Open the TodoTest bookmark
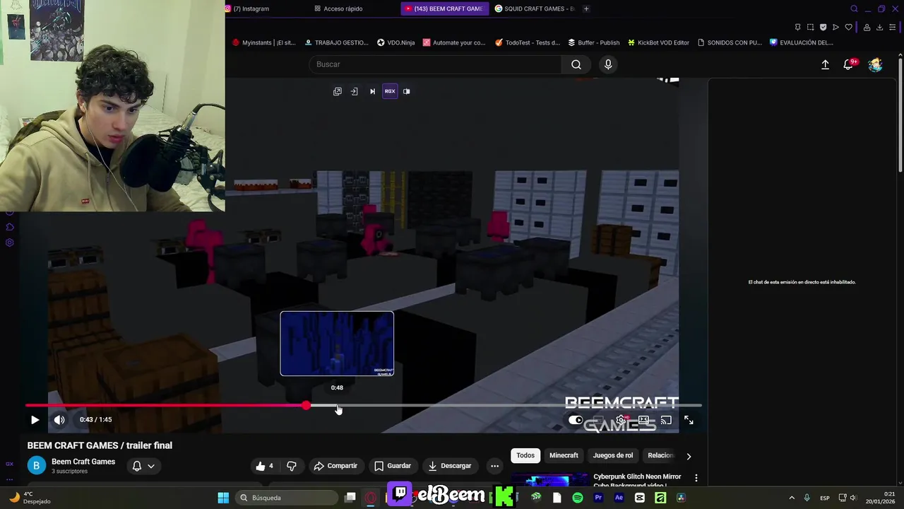The height and width of the screenshot is (509, 904). pyautogui.click(x=528, y=42)
